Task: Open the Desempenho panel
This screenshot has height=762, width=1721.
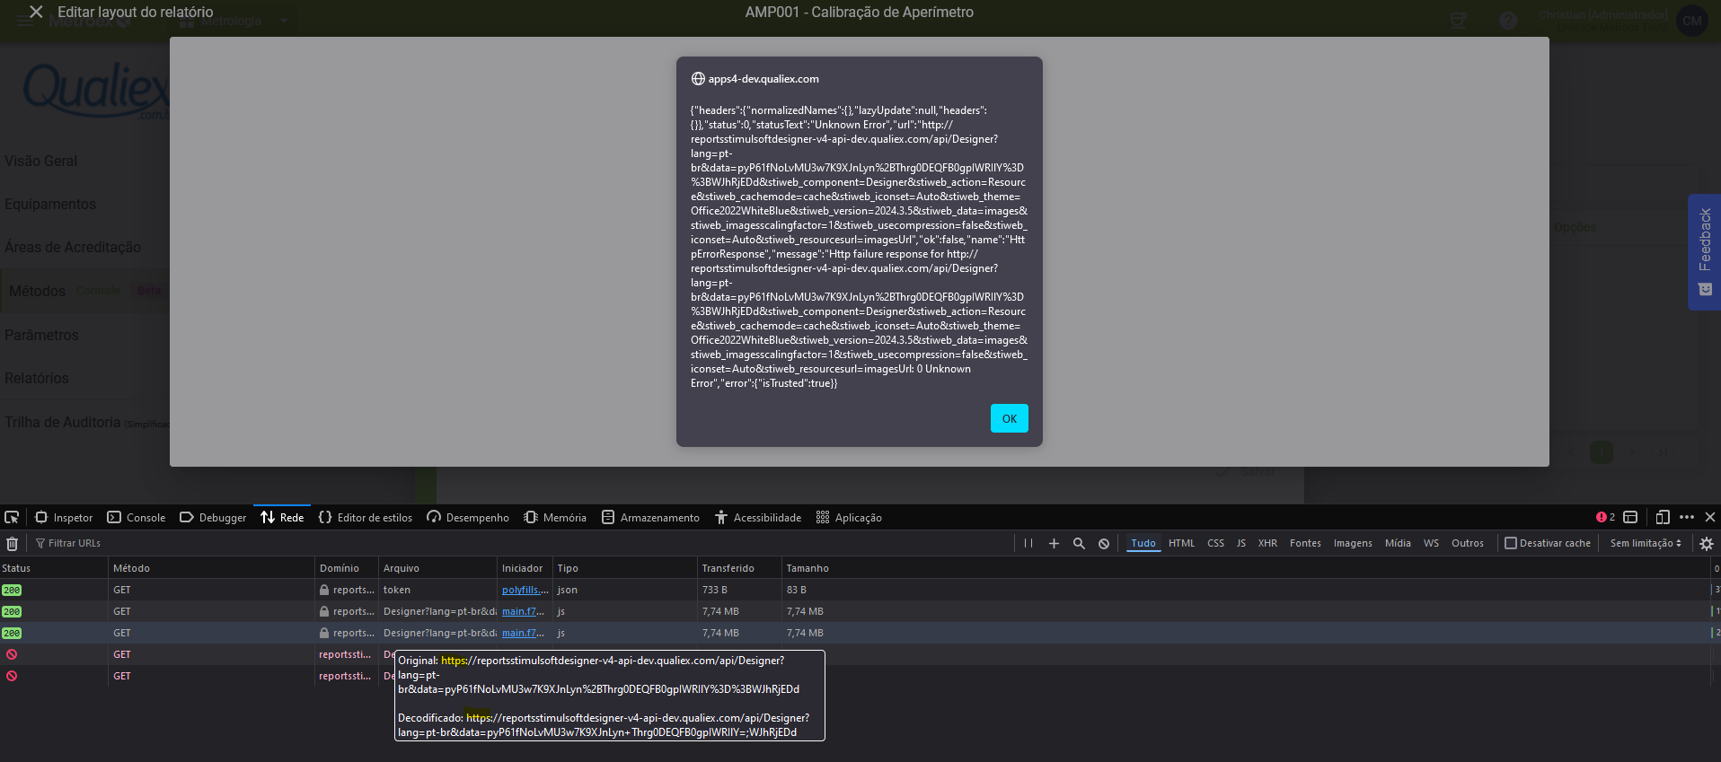Action: click(468, 517)
